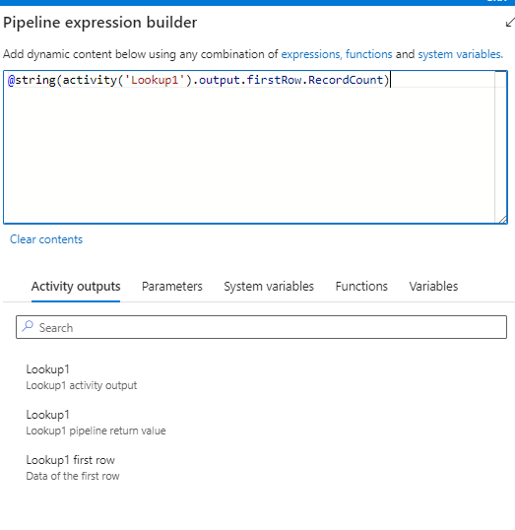The width and height of the screenshot is (515, 530).
Task: Click Clear contents
Action: click(x=46, y=239)
